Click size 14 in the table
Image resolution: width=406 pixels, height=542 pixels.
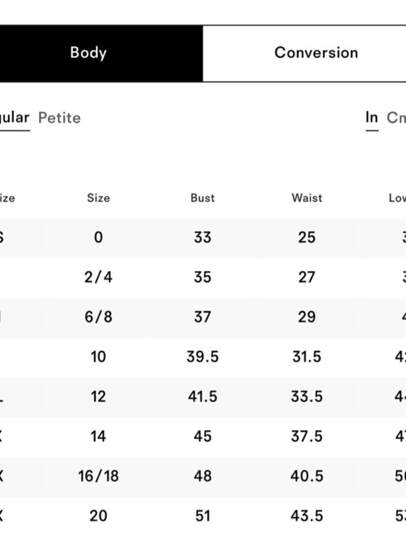coord(98,437)
